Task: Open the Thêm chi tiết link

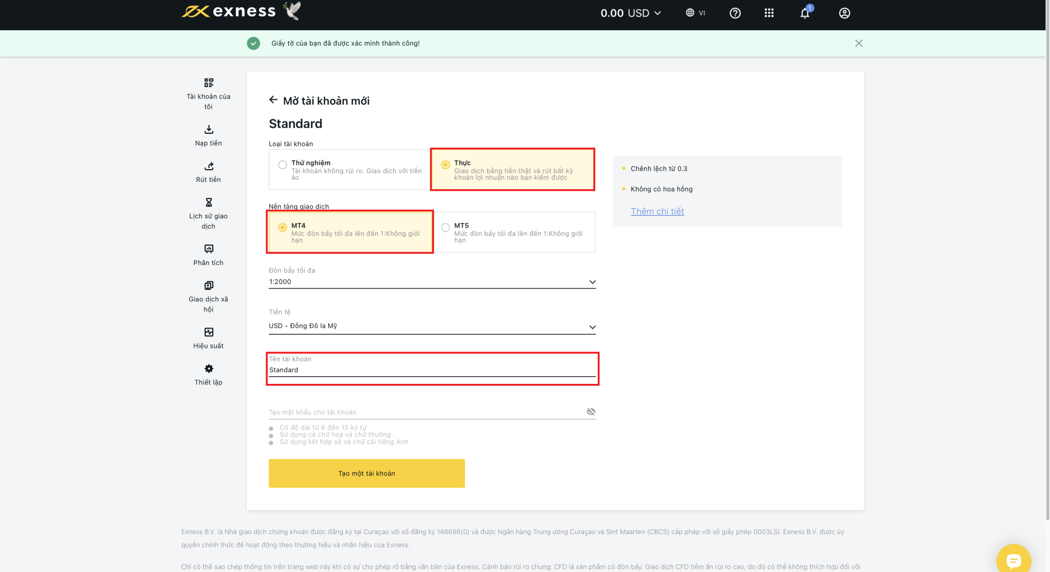Action: pyautogui.click(x=657, y=211)
